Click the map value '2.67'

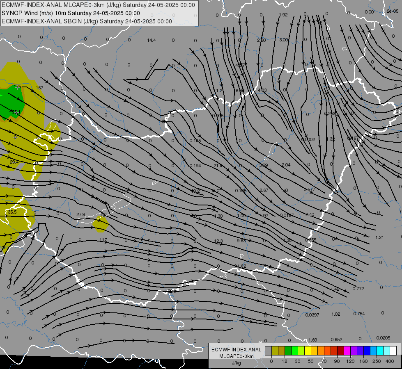264,190
